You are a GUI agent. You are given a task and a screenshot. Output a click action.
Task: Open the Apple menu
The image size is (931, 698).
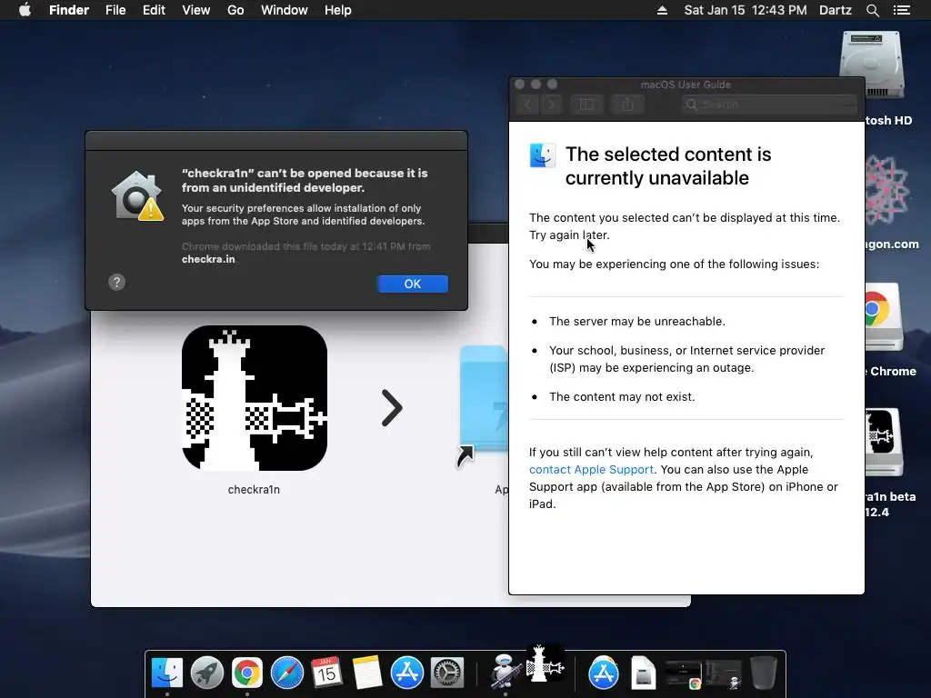(25, 10)
